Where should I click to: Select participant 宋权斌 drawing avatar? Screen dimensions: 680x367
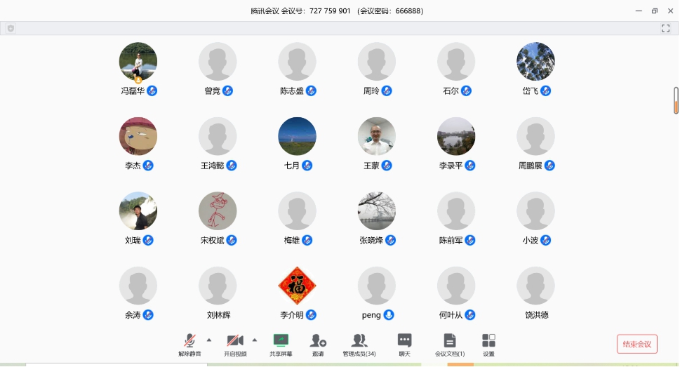[x=218, y=211]
